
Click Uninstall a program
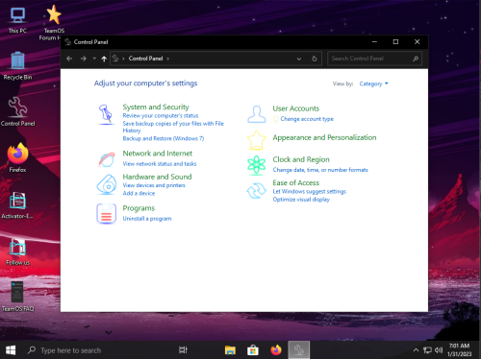(147, 219)
